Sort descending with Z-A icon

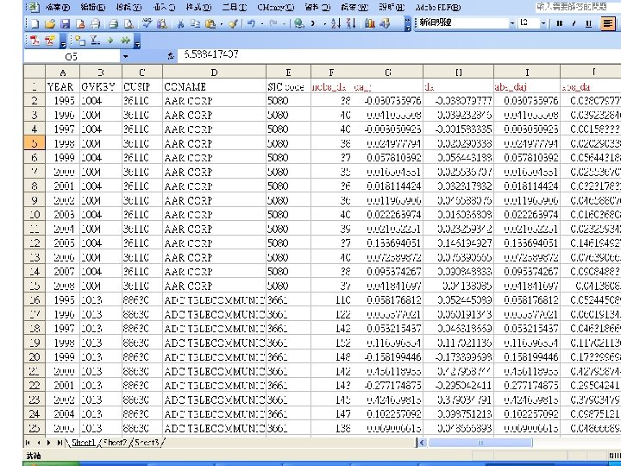coord(350,24)
